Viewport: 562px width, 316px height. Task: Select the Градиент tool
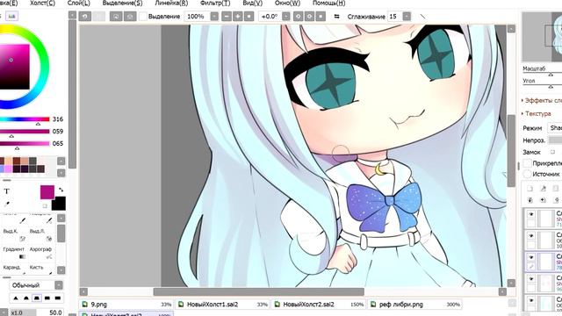pos(14,253)
